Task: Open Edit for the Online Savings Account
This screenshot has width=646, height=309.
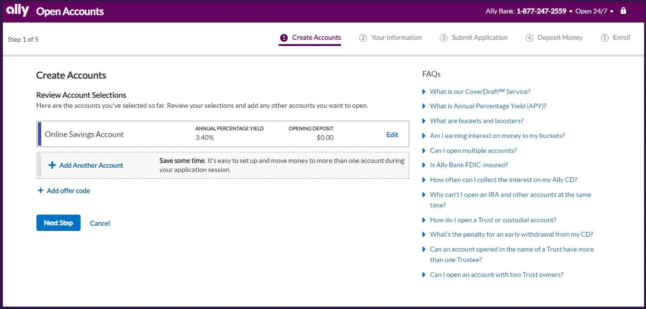Action: click(x=392, y=135)
